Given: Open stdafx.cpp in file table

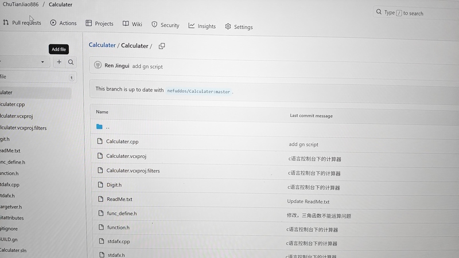Looking at the screenshot, I should (119, 241).
